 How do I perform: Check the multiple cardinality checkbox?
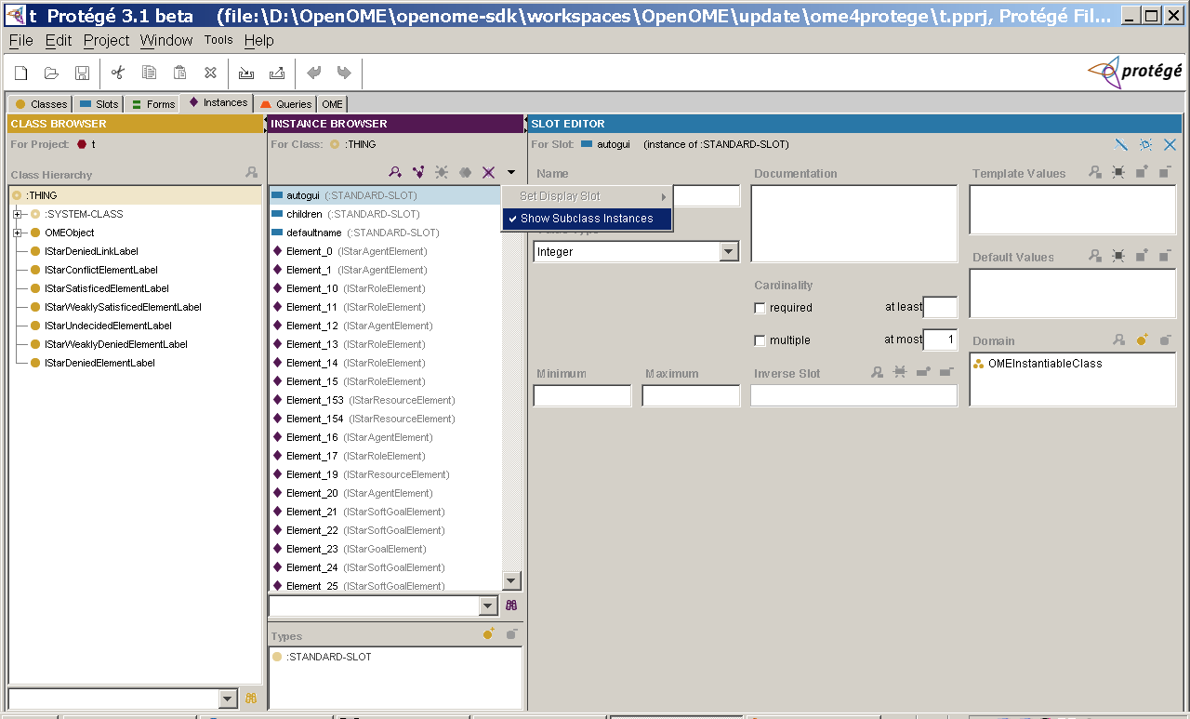click(760, 340)
